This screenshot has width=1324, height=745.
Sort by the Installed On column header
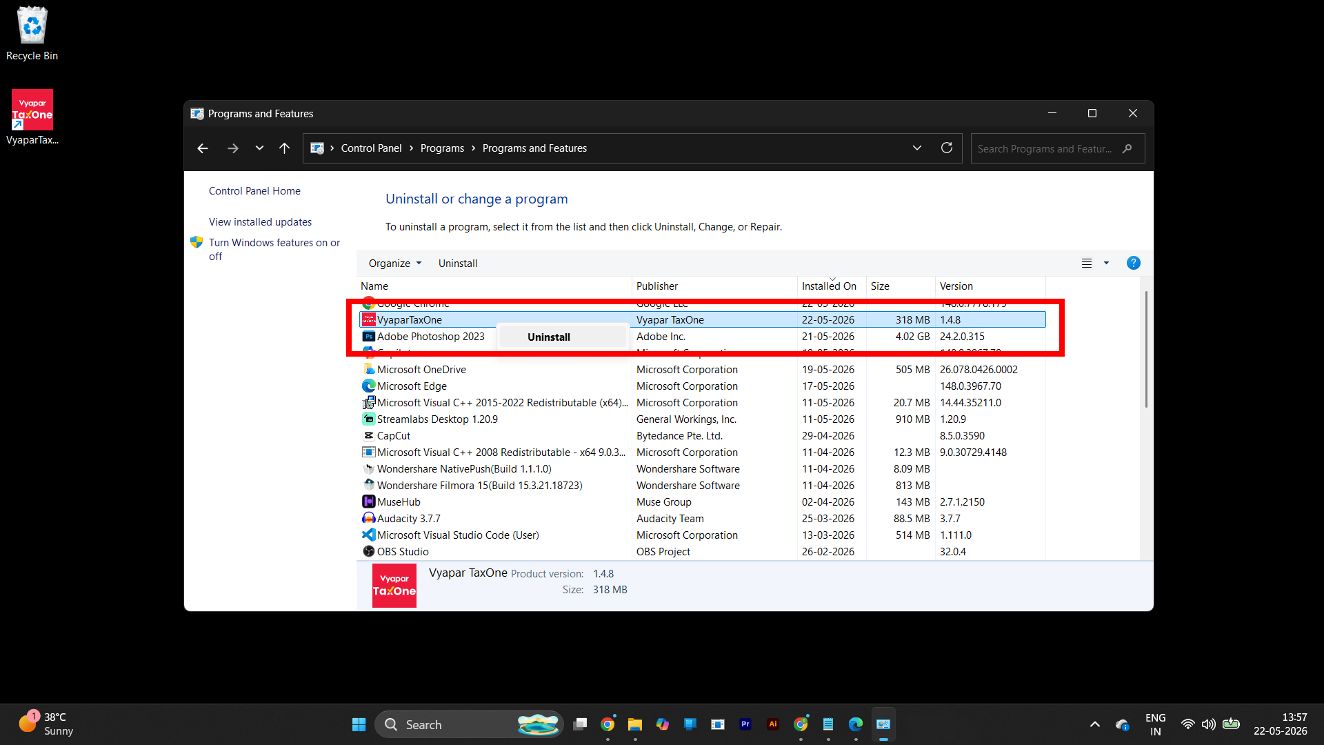click(831, 286)
